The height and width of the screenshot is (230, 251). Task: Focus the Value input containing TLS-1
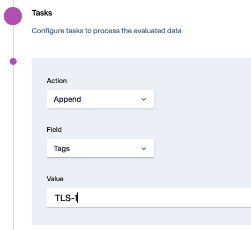[x=149, y=198]
